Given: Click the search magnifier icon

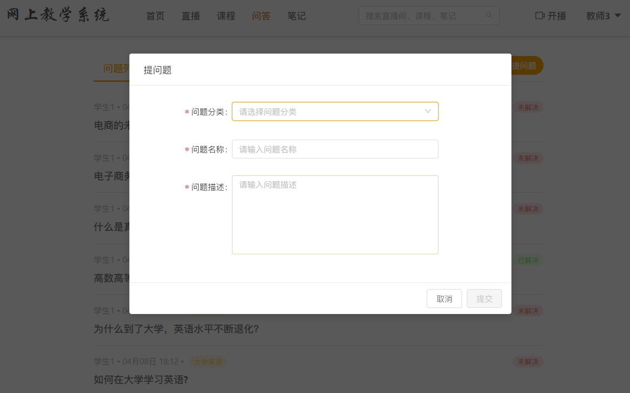Looking at the screenshot, I should (489, 16).
